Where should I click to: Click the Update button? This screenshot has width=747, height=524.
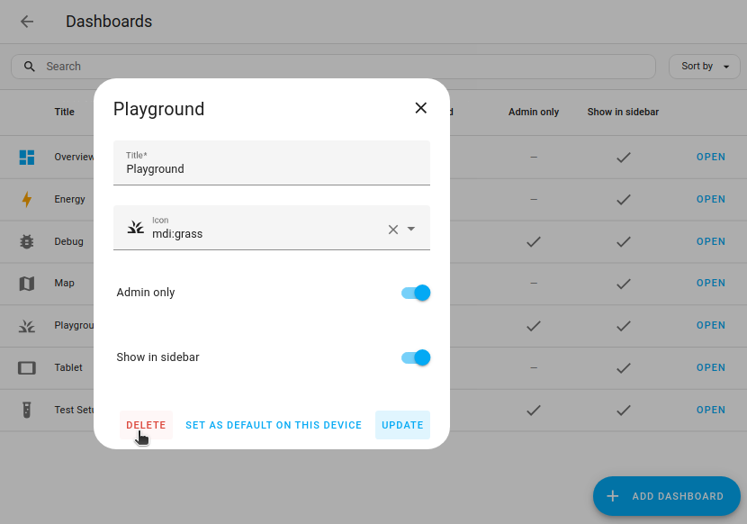(x=402, y=425)
